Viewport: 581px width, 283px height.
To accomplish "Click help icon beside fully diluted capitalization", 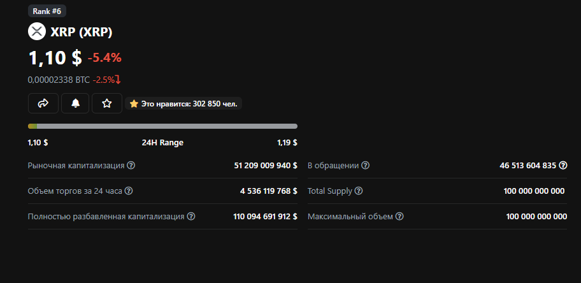I will pos(191,216).
